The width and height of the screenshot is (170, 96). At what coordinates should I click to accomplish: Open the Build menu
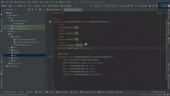(42, 2)
